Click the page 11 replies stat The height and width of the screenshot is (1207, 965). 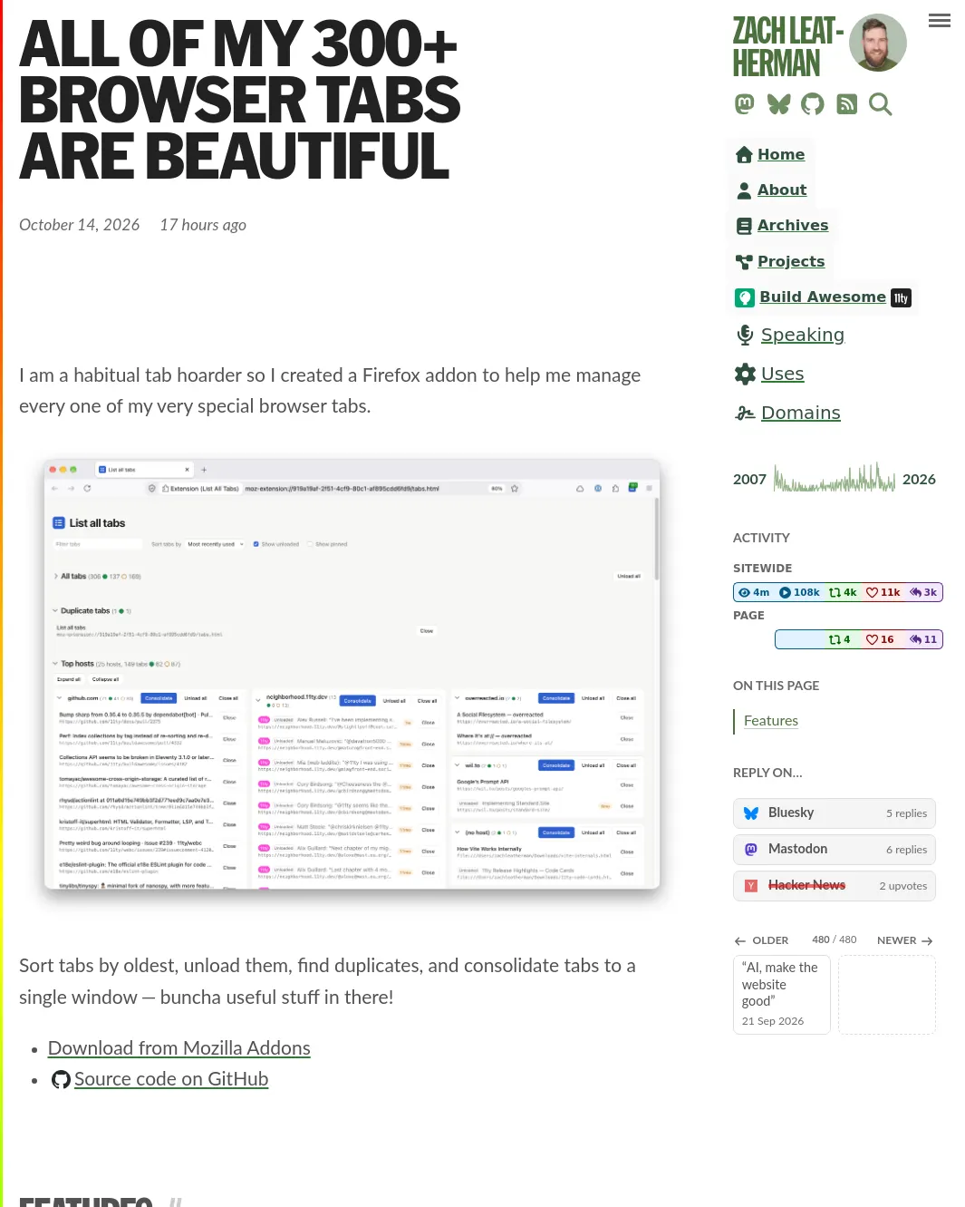coord(923,639)
